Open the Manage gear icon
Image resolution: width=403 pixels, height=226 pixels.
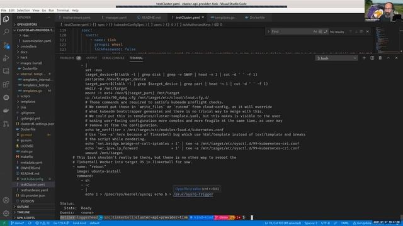pos(6,213)
